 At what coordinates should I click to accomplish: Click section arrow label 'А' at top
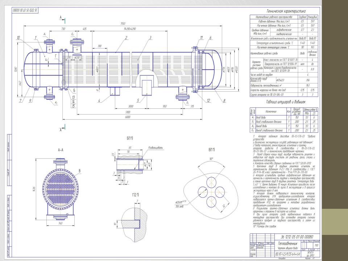[x=61, y=17]
